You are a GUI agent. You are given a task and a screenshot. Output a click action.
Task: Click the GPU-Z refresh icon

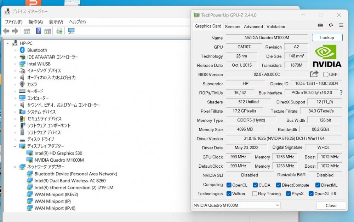(x=331, y=25)
